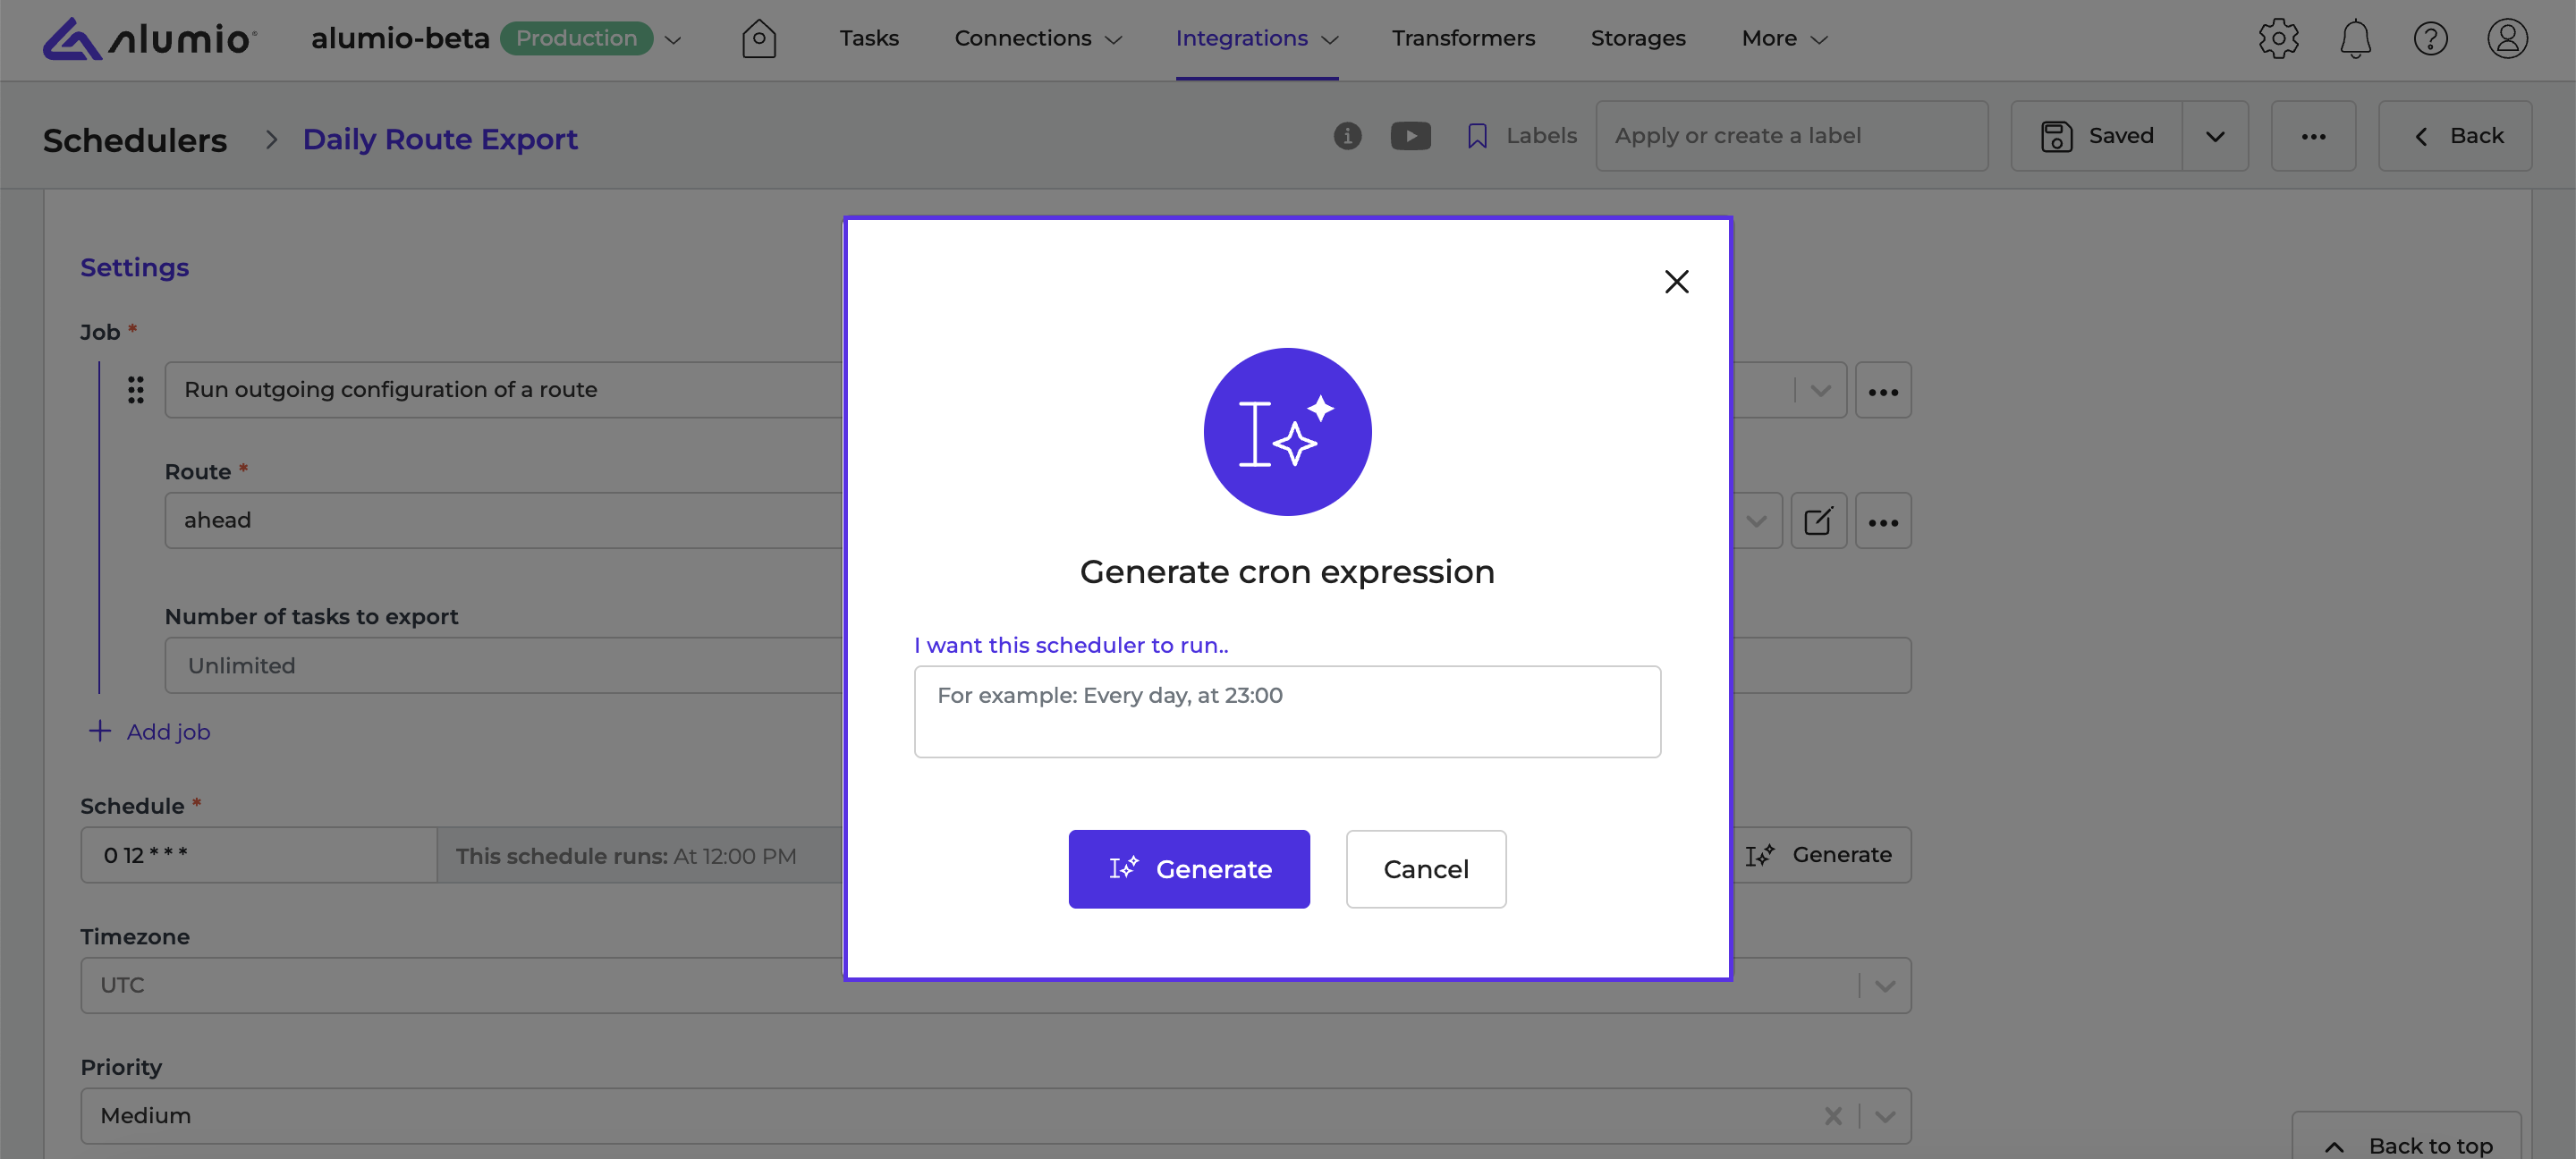This screenshot has width=2576, height=1159.
Task: Focus the Schedule cron expression field
Action: [259, 855]
